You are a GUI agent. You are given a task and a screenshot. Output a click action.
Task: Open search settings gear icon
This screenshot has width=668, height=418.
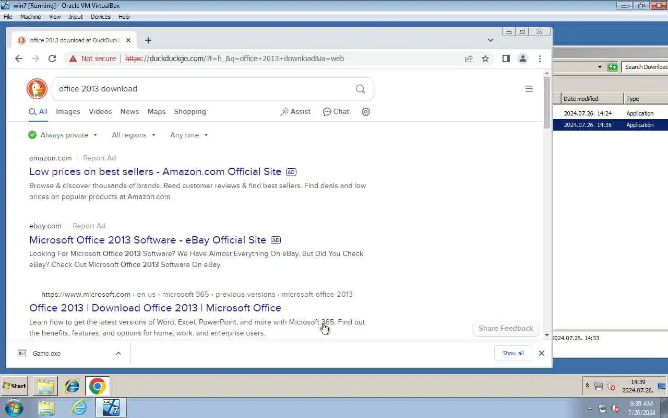(x=366, y=112)
